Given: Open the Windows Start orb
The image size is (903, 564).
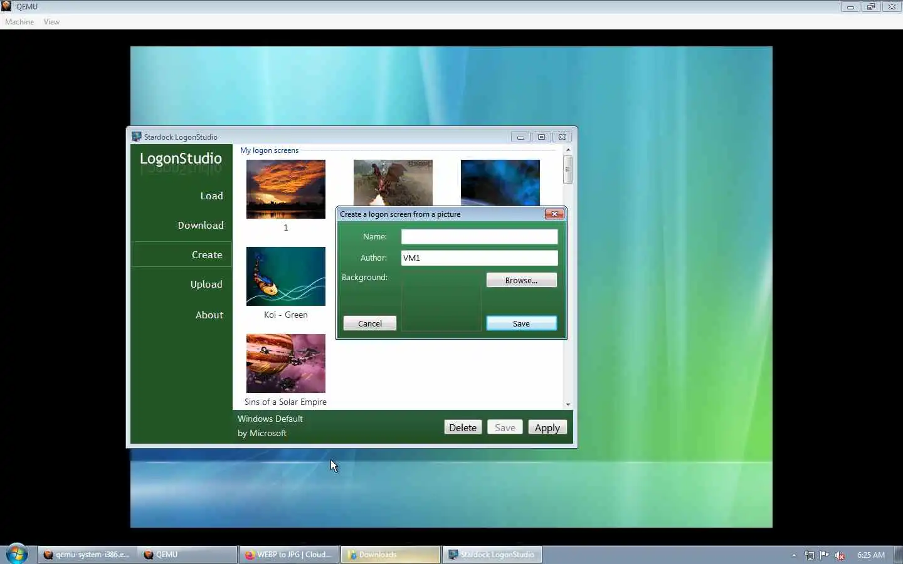Looking at the screenshot, I should (x=16, y=554).
